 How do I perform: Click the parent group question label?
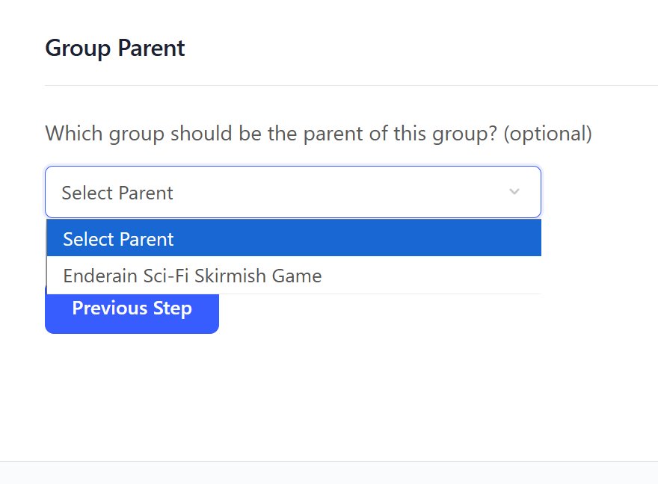(x=319, y=134)
